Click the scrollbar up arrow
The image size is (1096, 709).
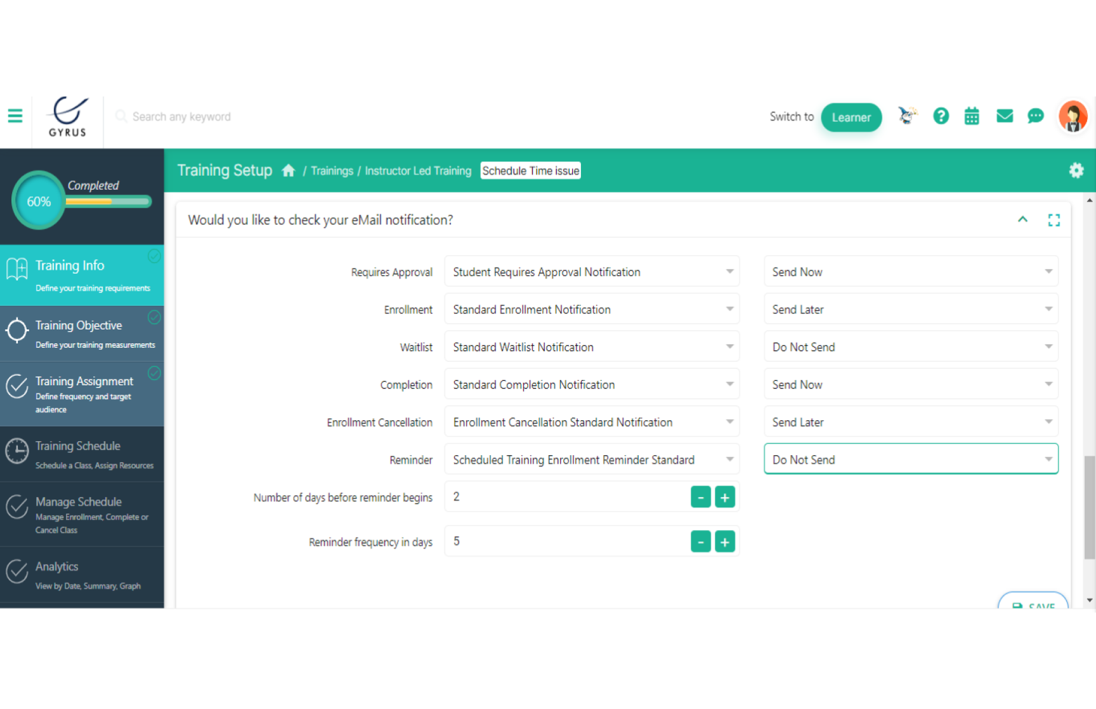click(x=1090, y=201)
